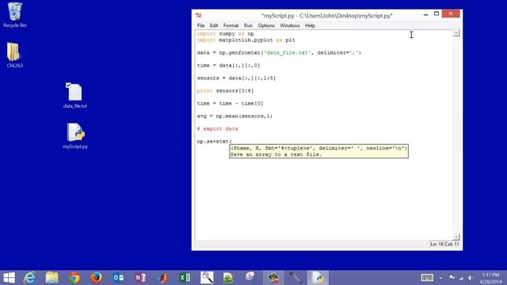This screenshot has height=285, width=507.
Task: Click the IDLE window title bar icon
Action: (198, 15)
